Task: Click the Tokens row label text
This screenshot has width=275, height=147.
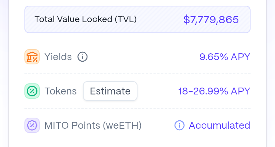Action: coord(60,91)
